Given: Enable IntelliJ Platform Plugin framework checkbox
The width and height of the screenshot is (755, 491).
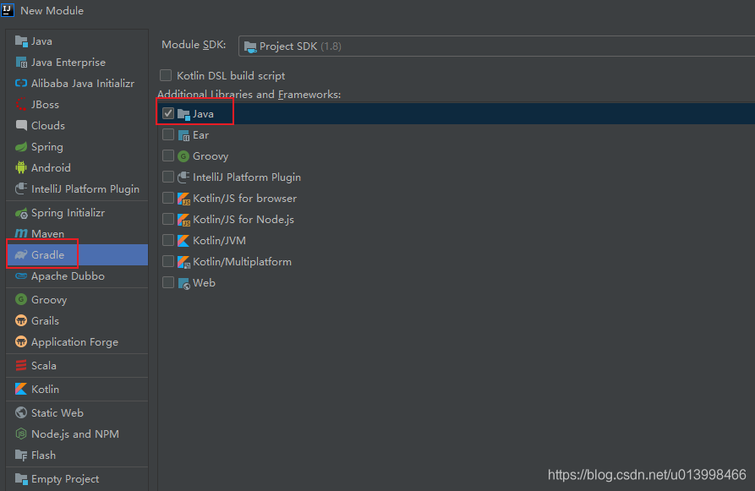Looking at the screenshot, I should point(168,177).
